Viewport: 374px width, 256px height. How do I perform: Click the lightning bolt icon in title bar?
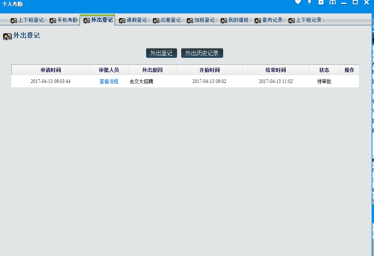click(309, 2)
